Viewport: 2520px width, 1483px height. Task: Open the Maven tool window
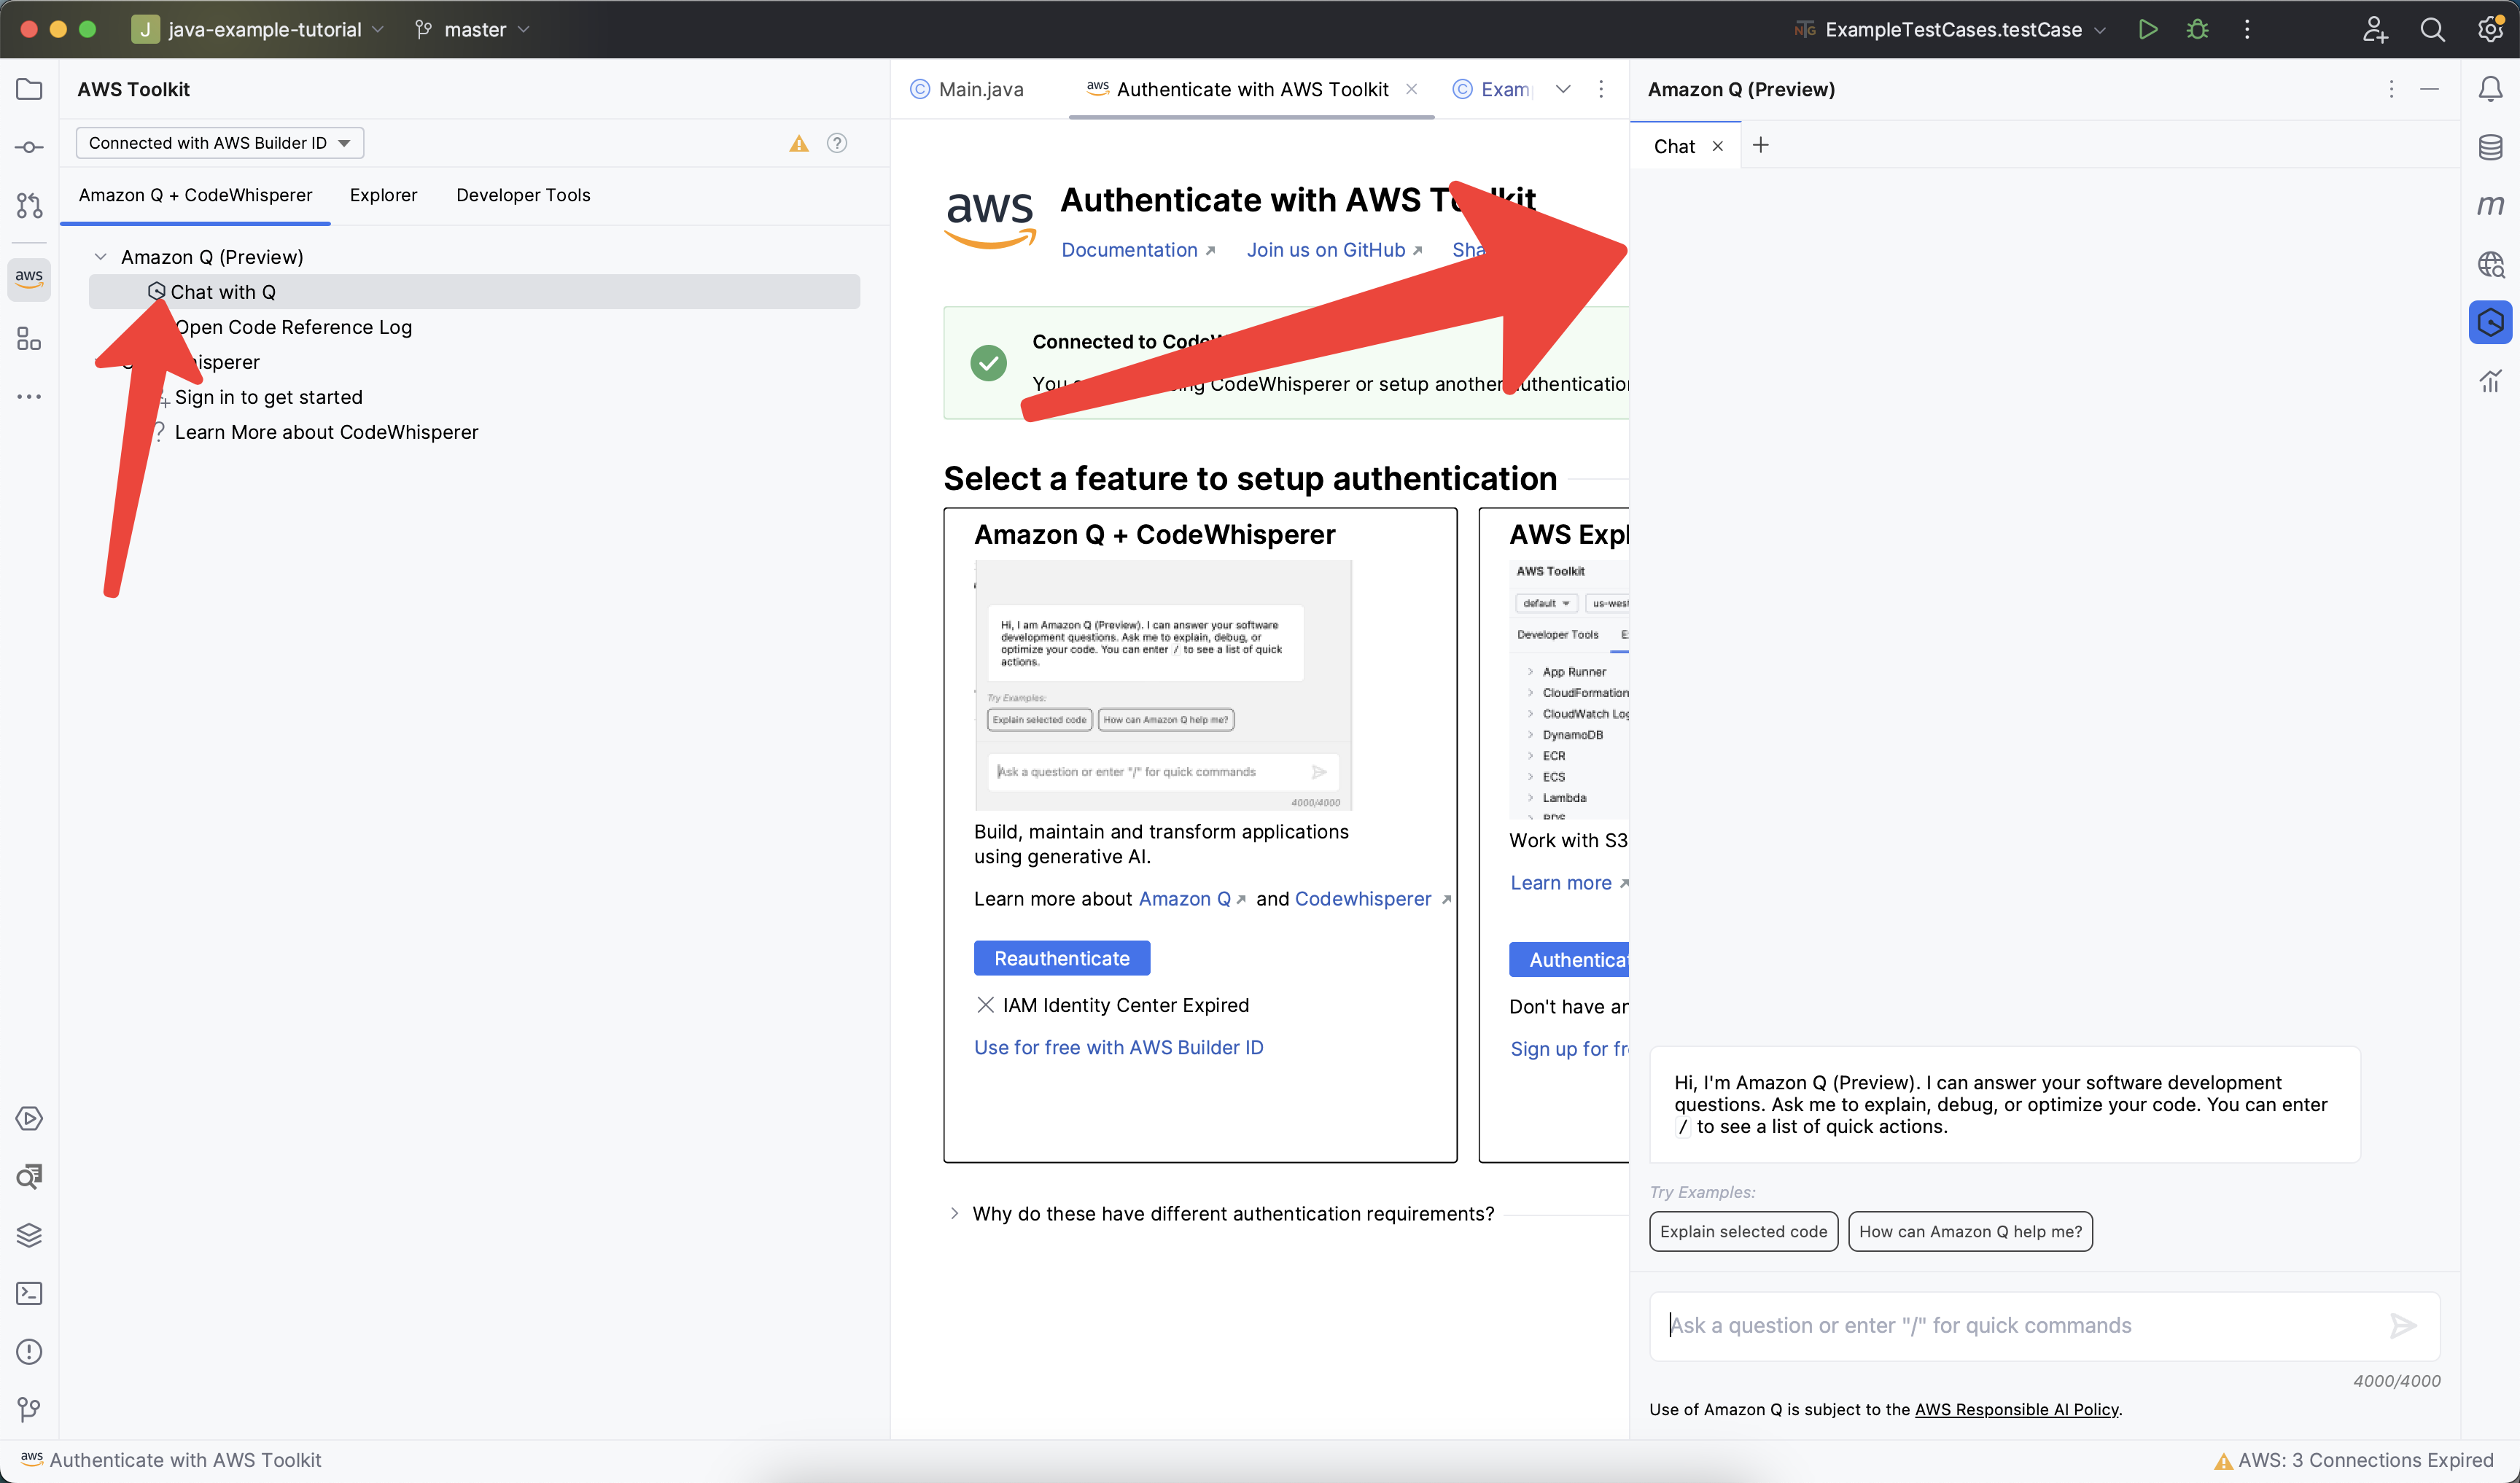coord(2490,205)
